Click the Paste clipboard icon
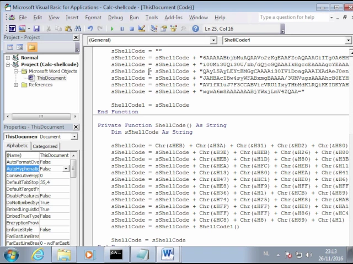The width and height of the screenshot is (353, 264). 68,29
